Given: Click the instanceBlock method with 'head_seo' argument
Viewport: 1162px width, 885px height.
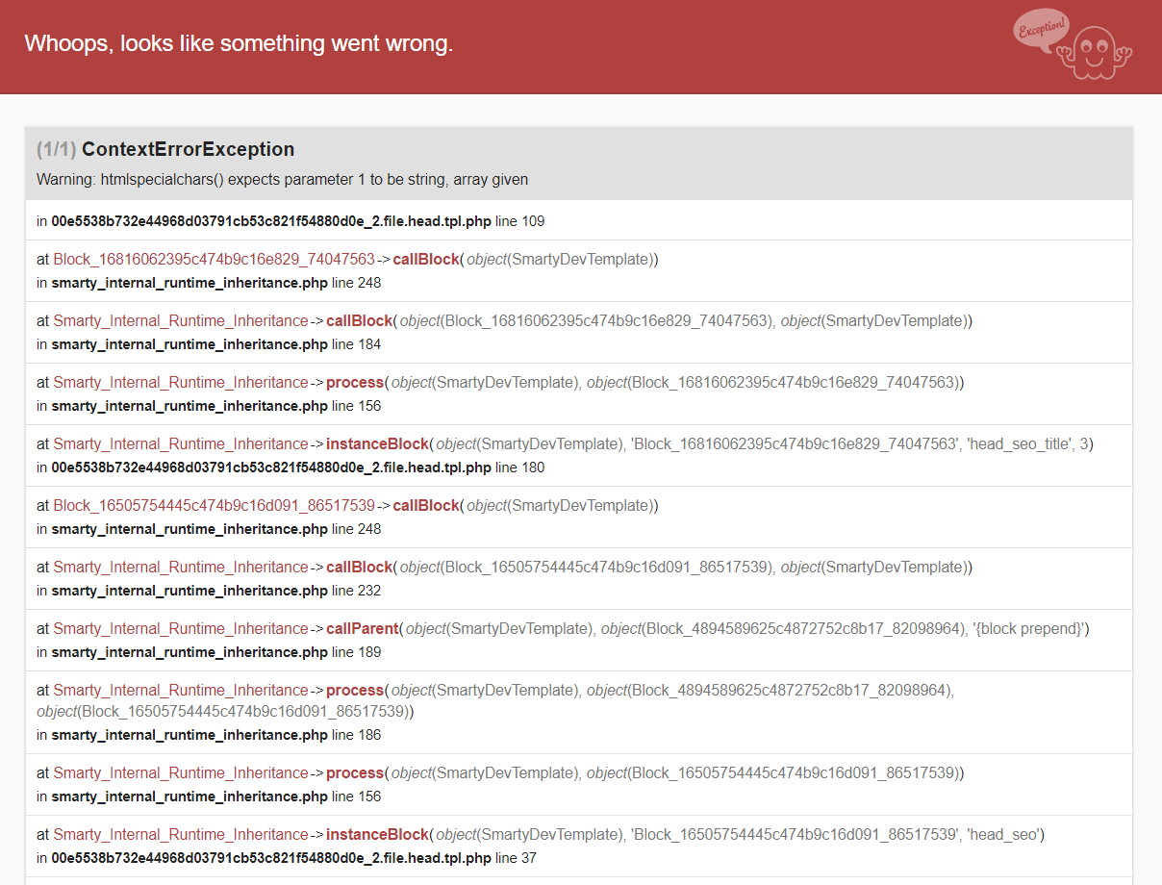Looking at the screenshot, I should point(377,834).
